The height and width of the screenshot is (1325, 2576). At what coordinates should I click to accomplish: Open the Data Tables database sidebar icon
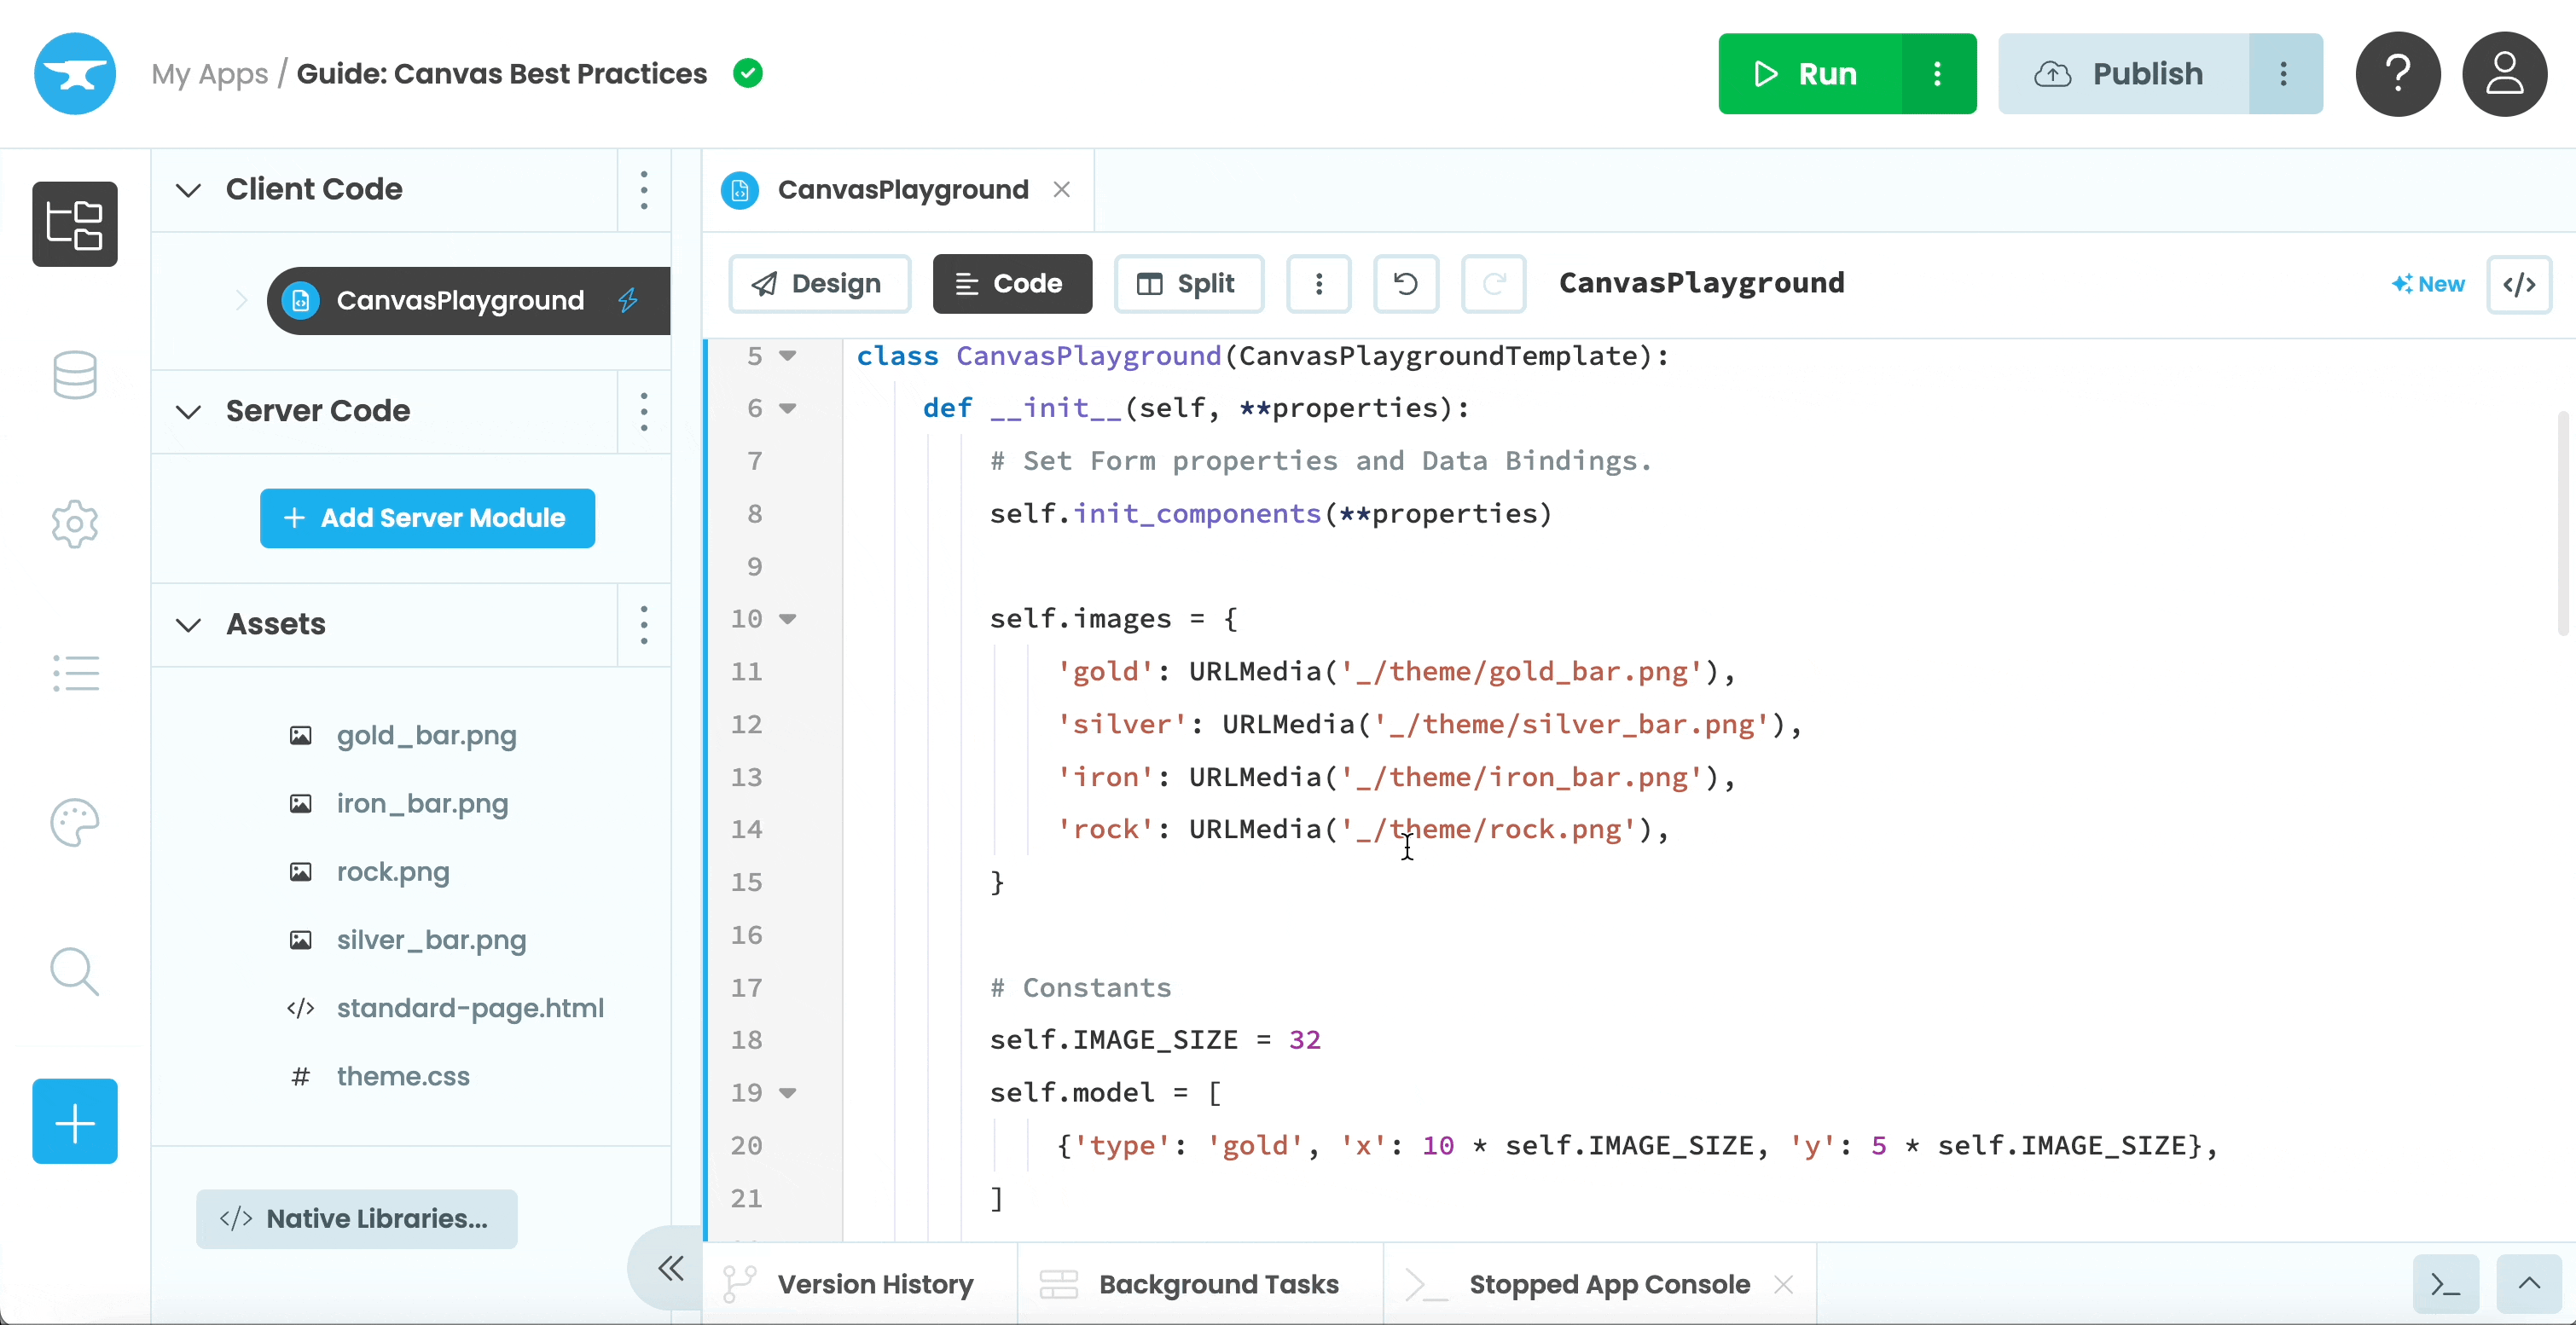(x=75, y=374)
